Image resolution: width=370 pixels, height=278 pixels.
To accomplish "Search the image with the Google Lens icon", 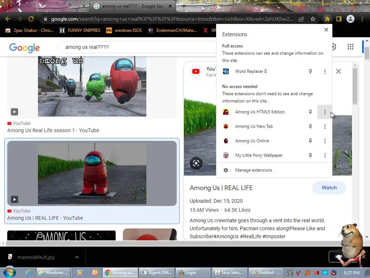I will [x=196, y=163].
